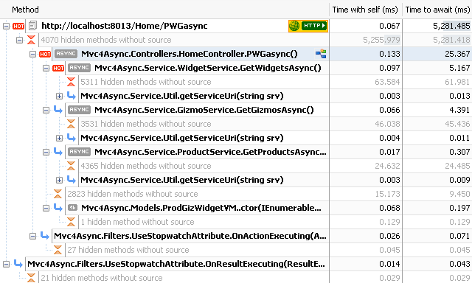Click blue arrow icon on ProdGizWidgetVM..ctor row

click(58, 208)
